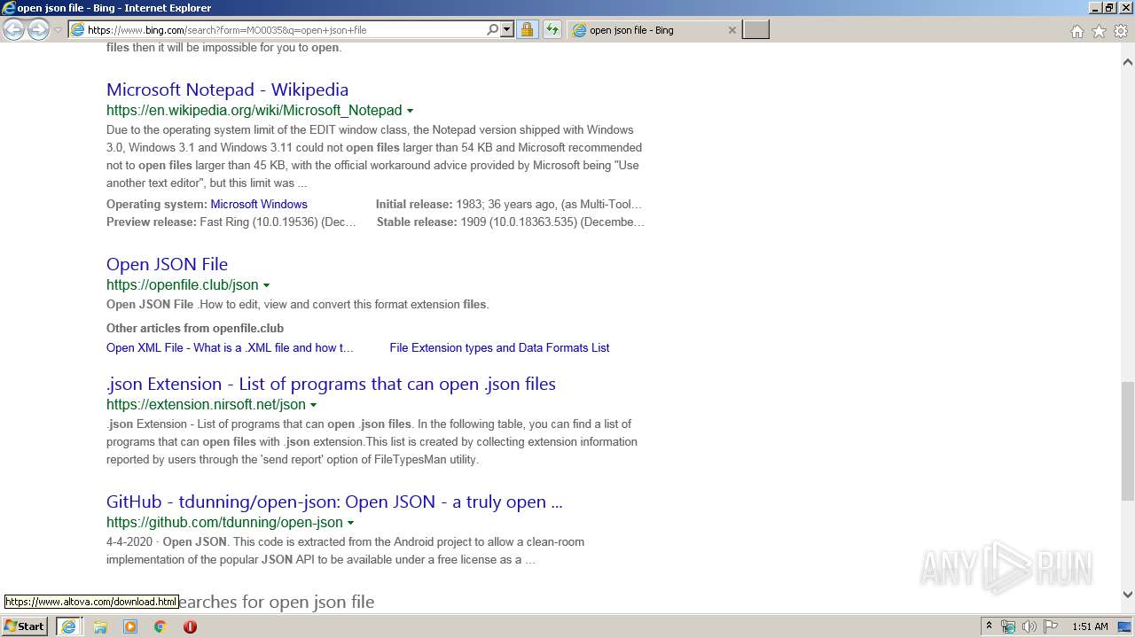This screenshot has width=1135, height=638.
Task: Open a new tab button
Action: [x=755, y=30]
